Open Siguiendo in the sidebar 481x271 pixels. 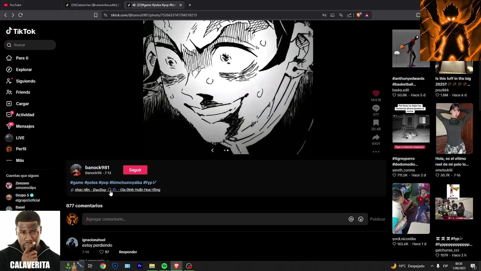tap(26, 81)
